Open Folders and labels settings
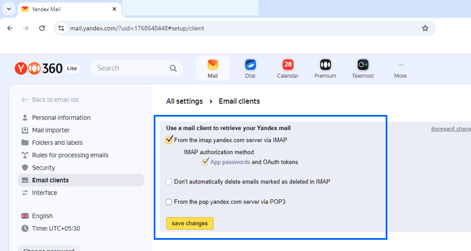Screen dimensions: 471x251 point(52,143)
